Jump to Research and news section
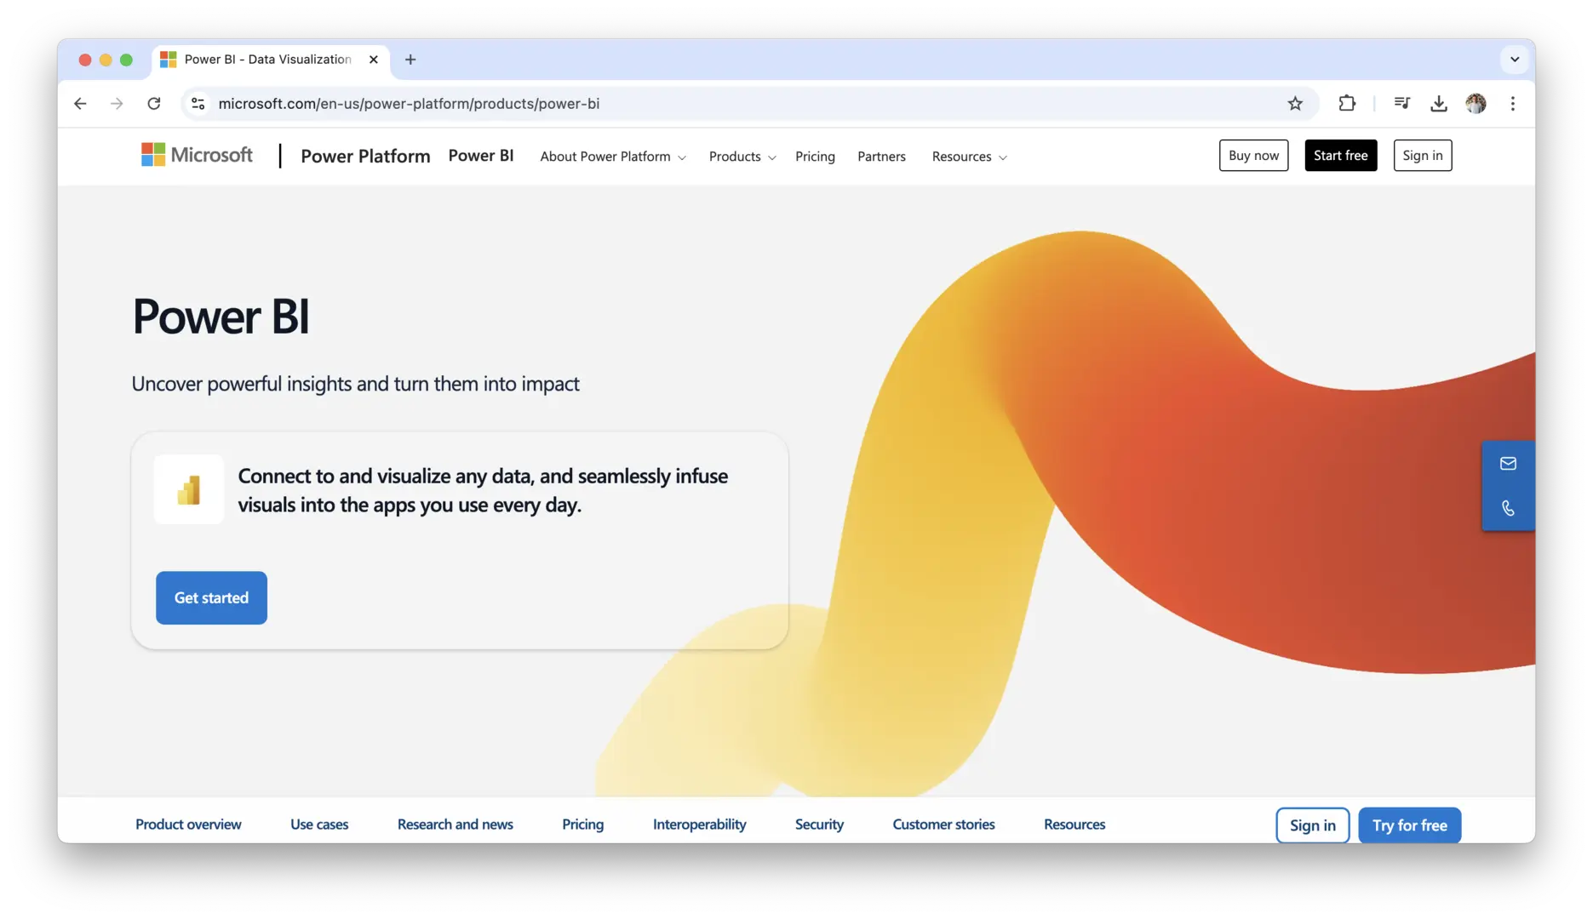The height and width of the screenshot is (919, 1593). pos(456,825)
